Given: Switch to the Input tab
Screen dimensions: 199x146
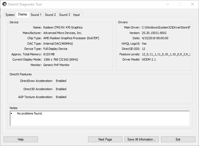Looking at the screenshot, I should tap(77, 15).
